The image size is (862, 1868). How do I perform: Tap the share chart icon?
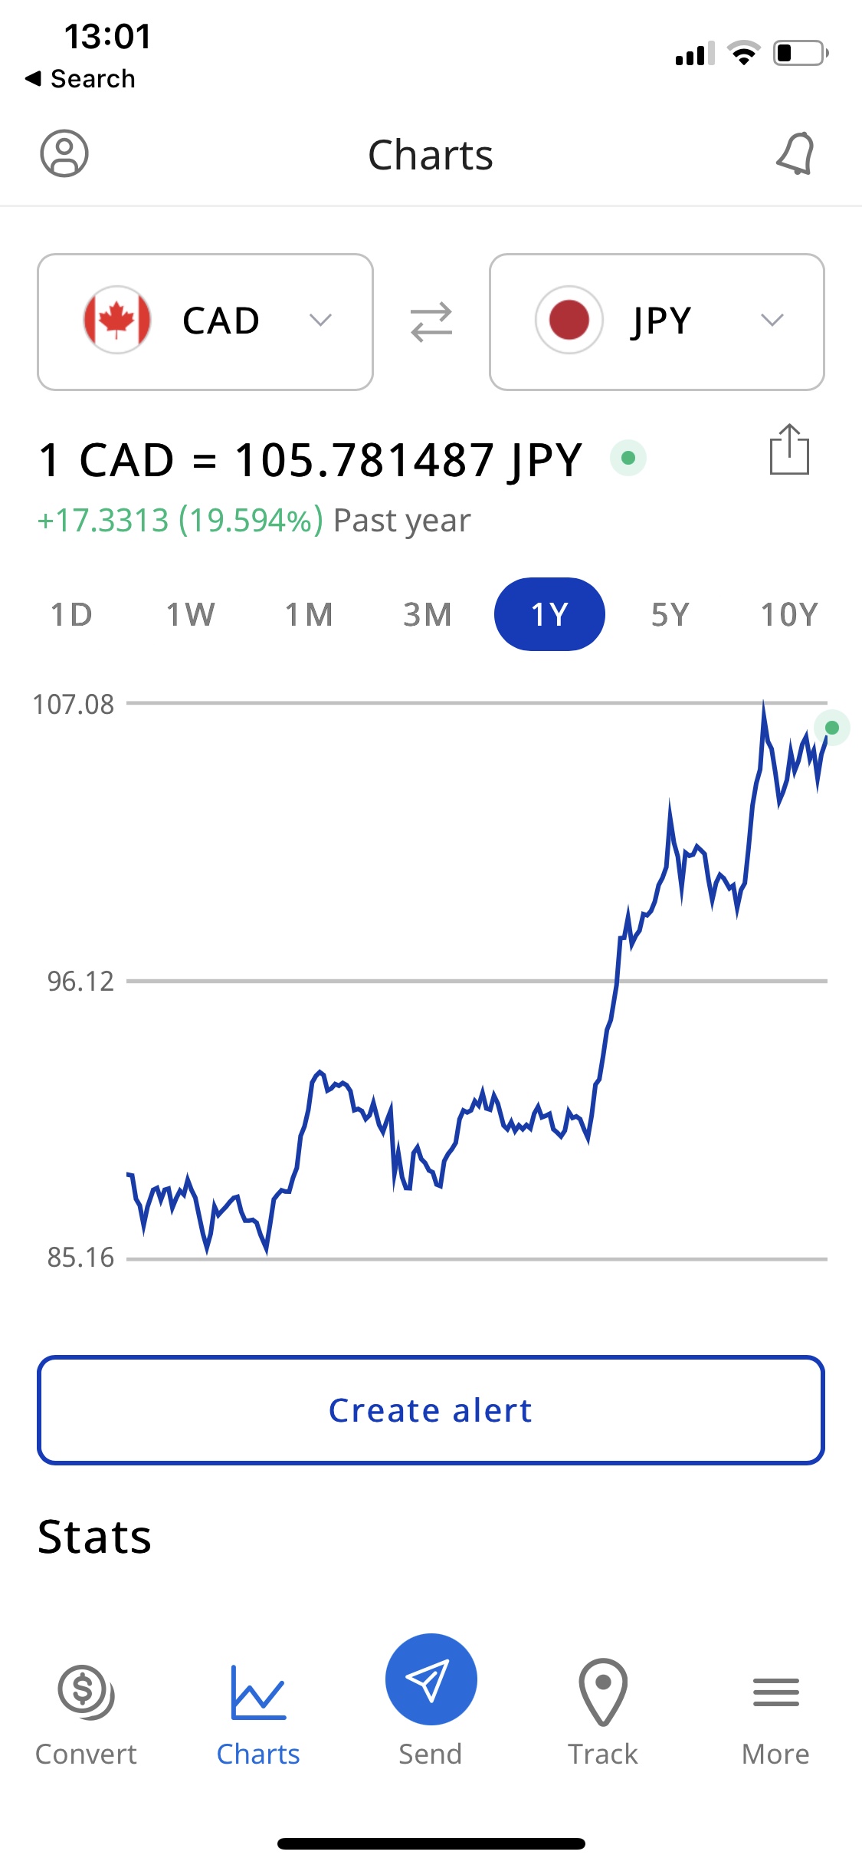[789, 449]
